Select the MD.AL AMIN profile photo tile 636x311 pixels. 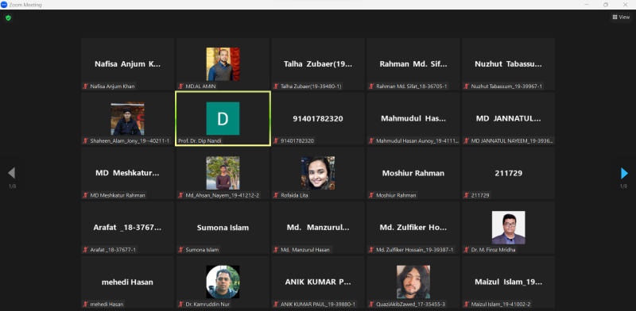(x=223, y=64)
